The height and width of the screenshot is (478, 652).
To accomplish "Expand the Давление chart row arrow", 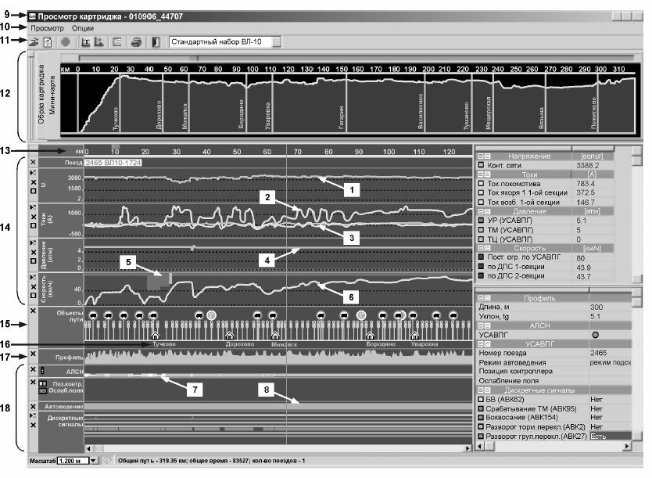I will pyautogui.click(x=34, y=243).
